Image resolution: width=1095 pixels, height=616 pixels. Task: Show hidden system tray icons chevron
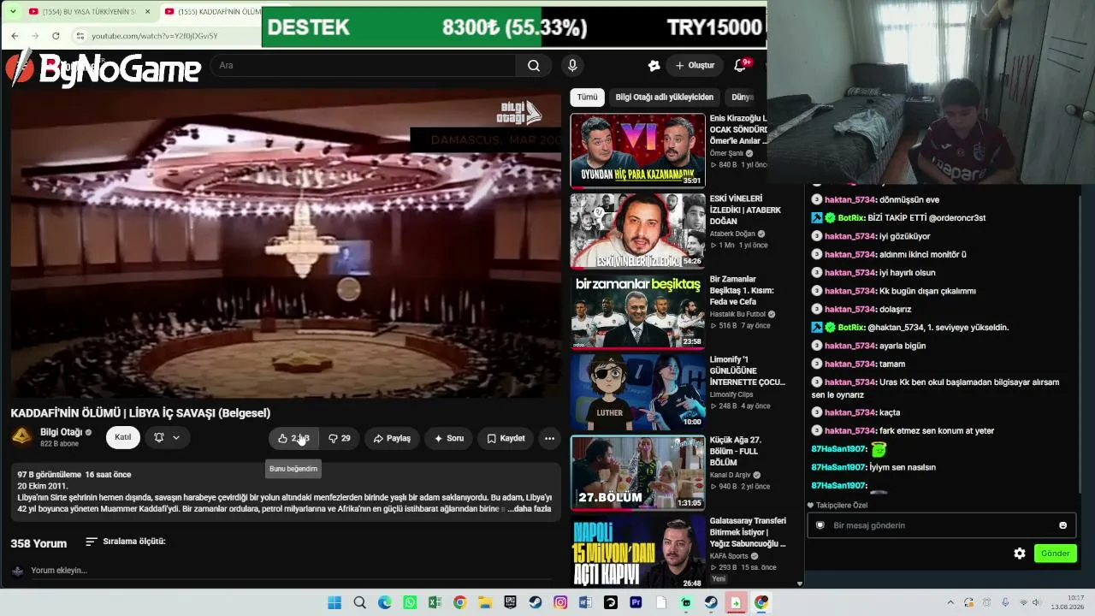coord(950,602)
